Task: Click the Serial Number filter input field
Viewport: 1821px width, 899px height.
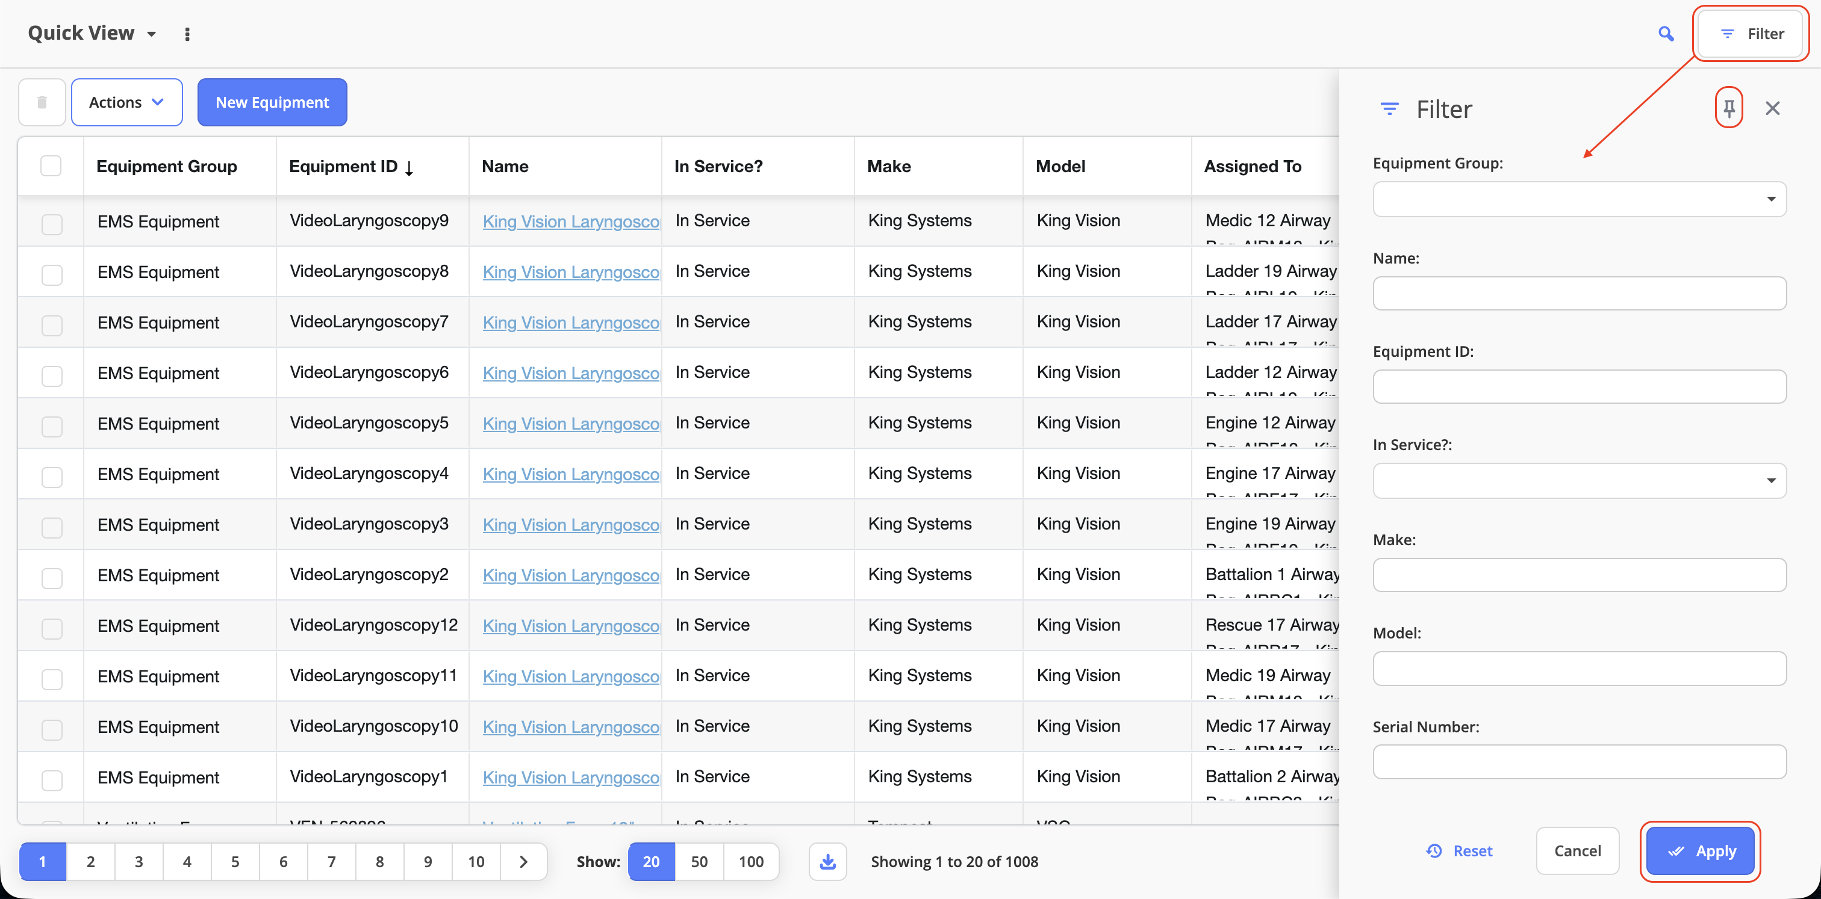Action: click(x=1580, y=762)
